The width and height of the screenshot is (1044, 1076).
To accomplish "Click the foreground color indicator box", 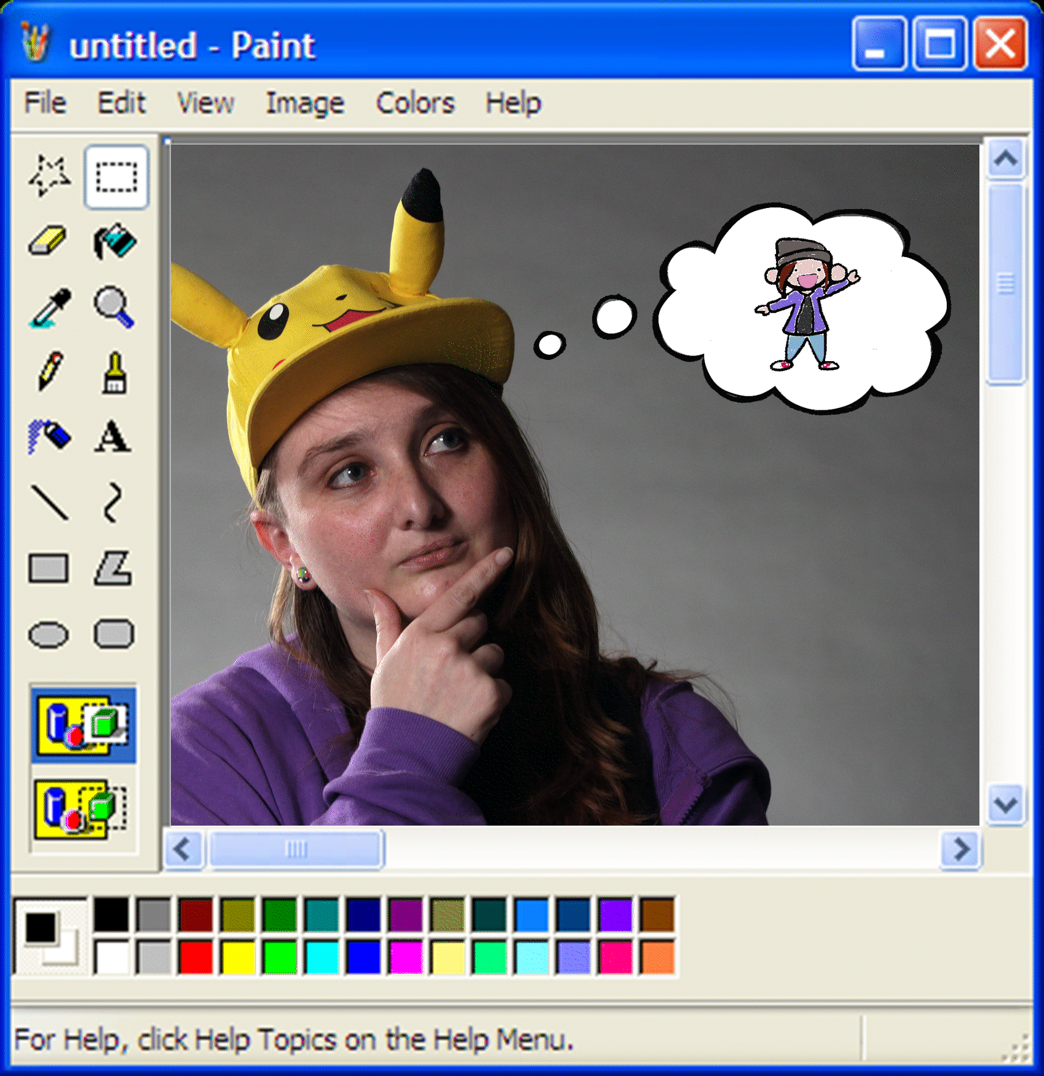I will (40, 927).
